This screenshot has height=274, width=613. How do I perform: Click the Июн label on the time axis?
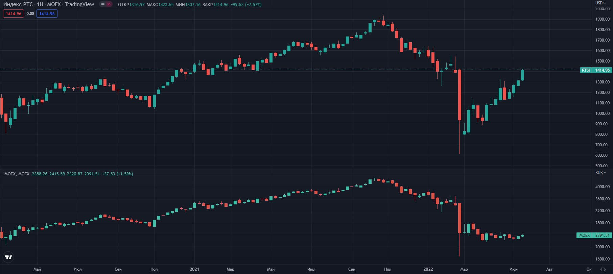tap(514, 269)
